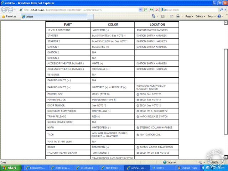This screenshot has height=171, width=228.
Task: Click the Home icon in command bar
Action: pos(154,16)
